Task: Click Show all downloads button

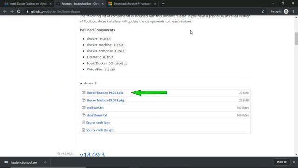Action: click(x=281, y=162)
